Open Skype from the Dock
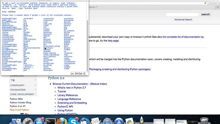Screen dimensions: 220x124 73,121
